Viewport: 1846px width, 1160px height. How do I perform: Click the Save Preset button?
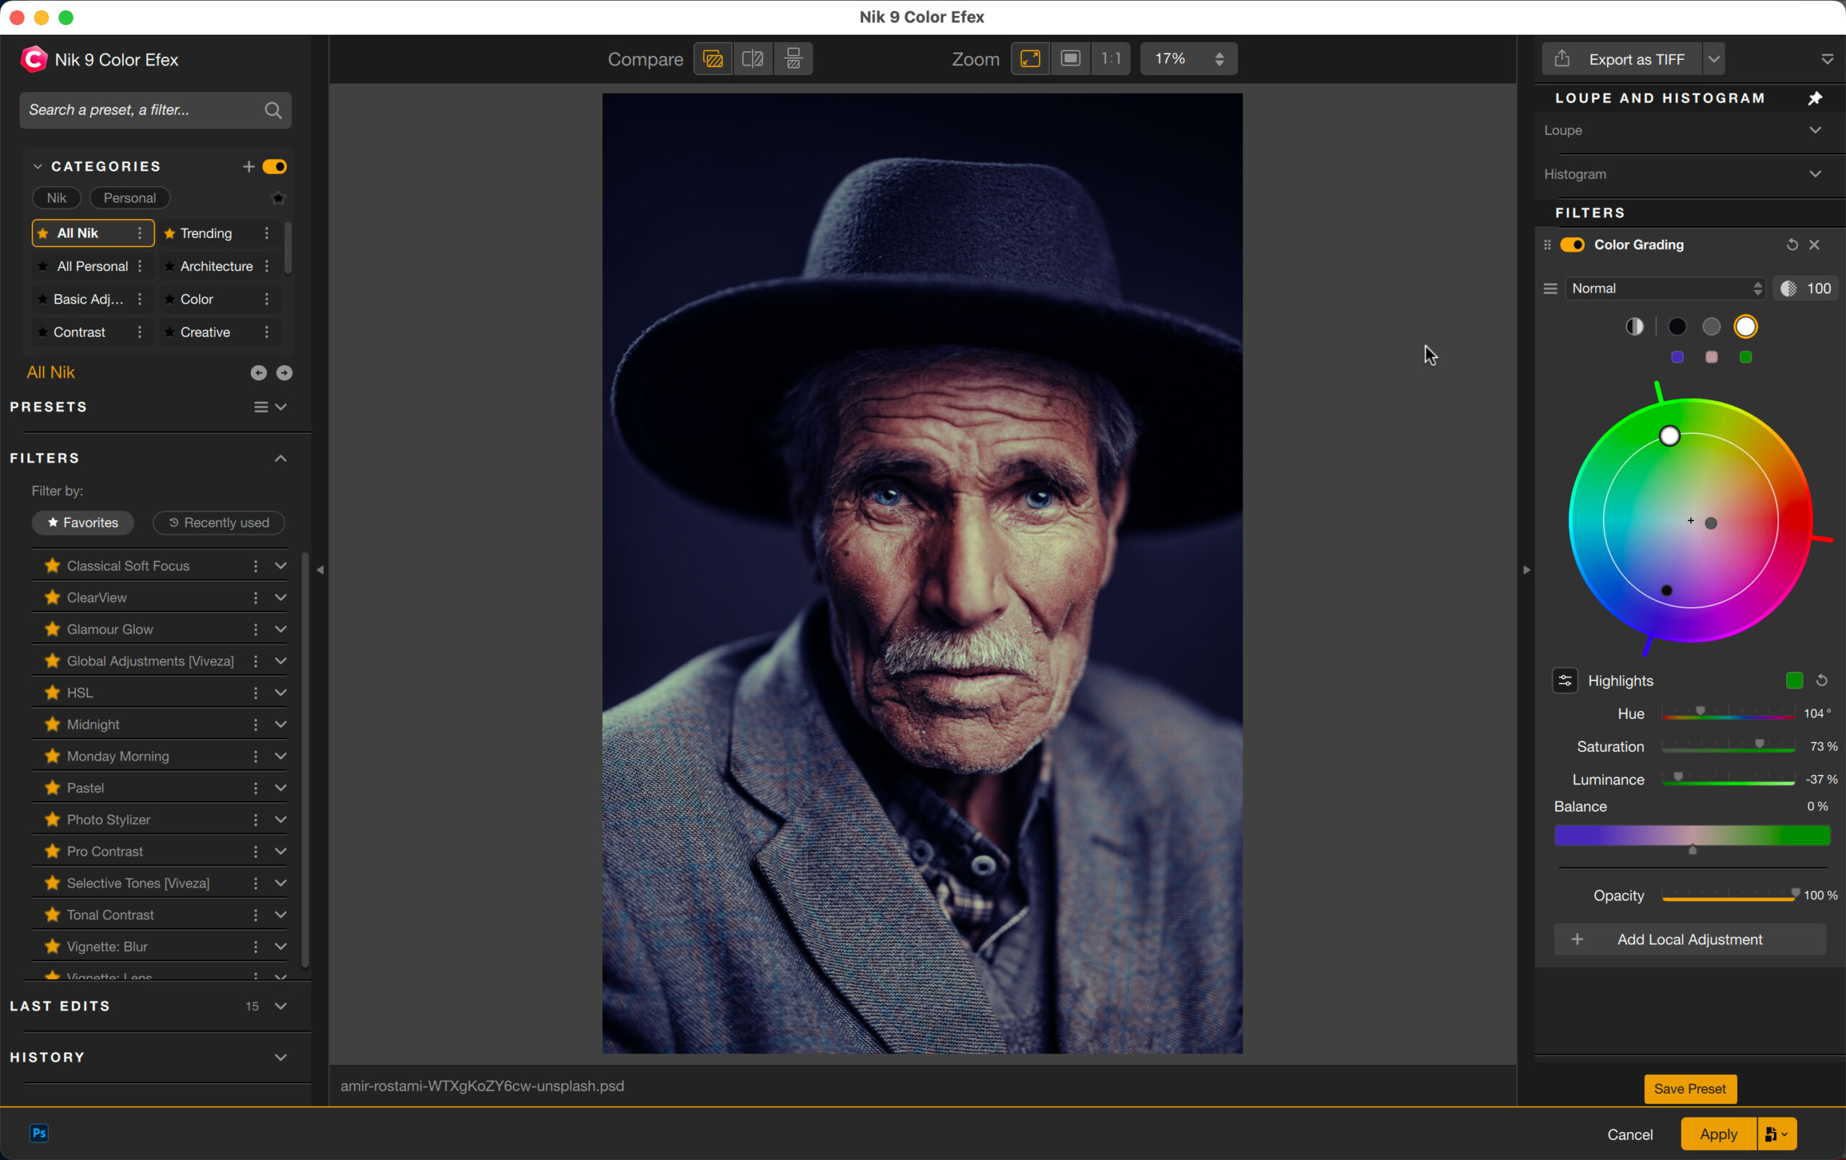pyautogui.click(x=1690, y=1088)
